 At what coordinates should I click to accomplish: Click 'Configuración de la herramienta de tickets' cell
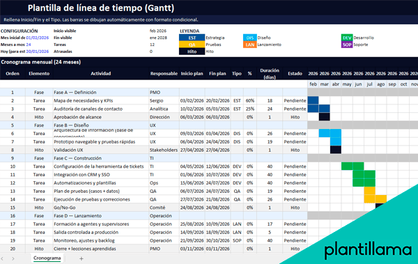click(x=101, y=166)
